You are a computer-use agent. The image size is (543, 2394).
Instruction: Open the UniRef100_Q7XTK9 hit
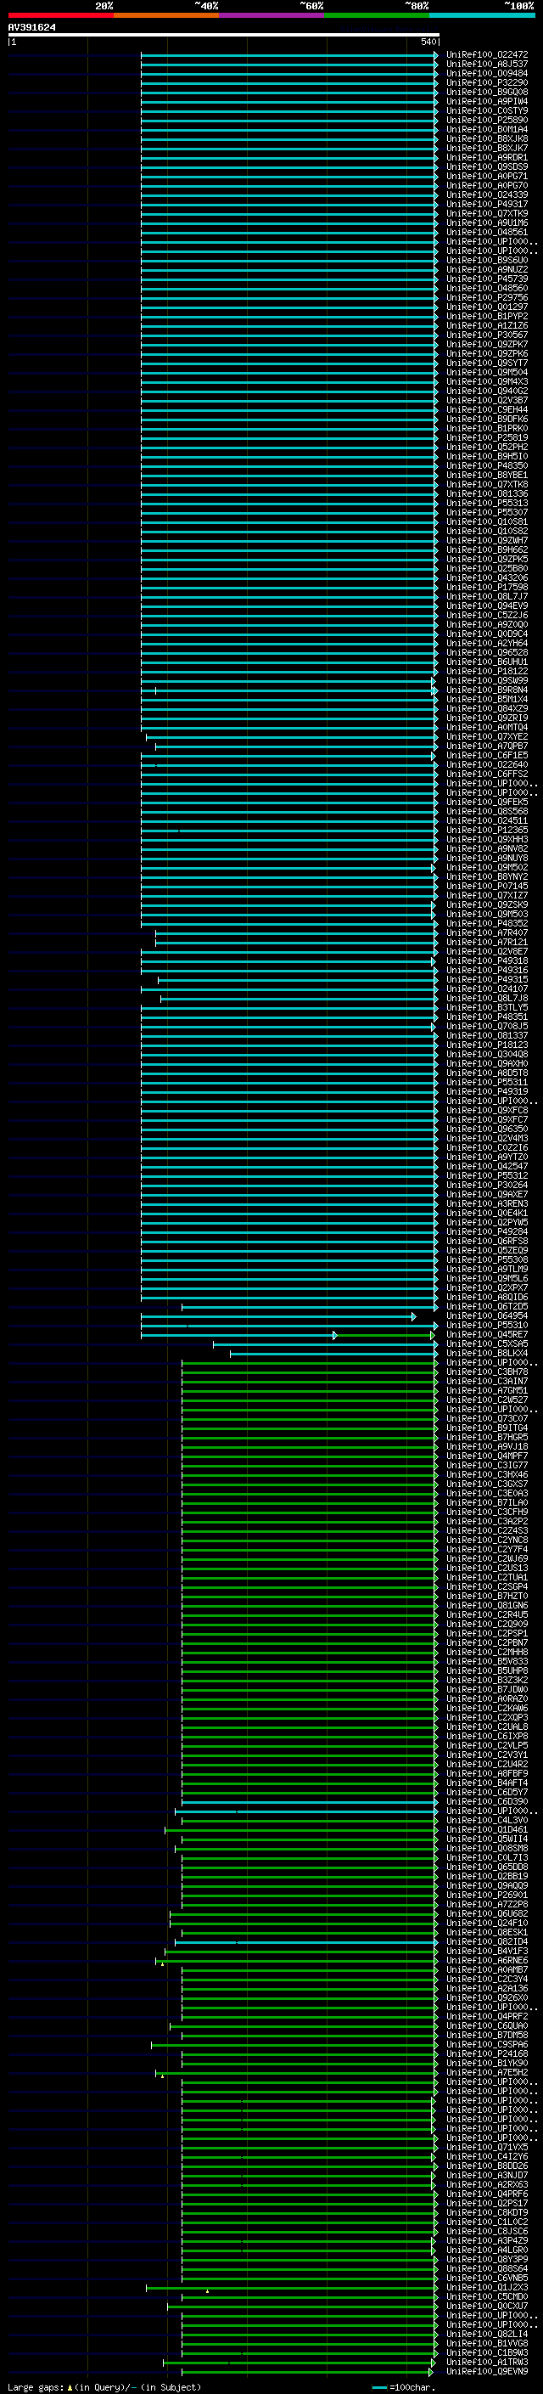(486, 214)
